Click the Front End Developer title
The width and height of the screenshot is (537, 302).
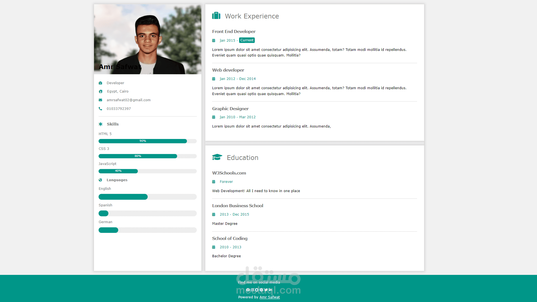pos(234,32)
